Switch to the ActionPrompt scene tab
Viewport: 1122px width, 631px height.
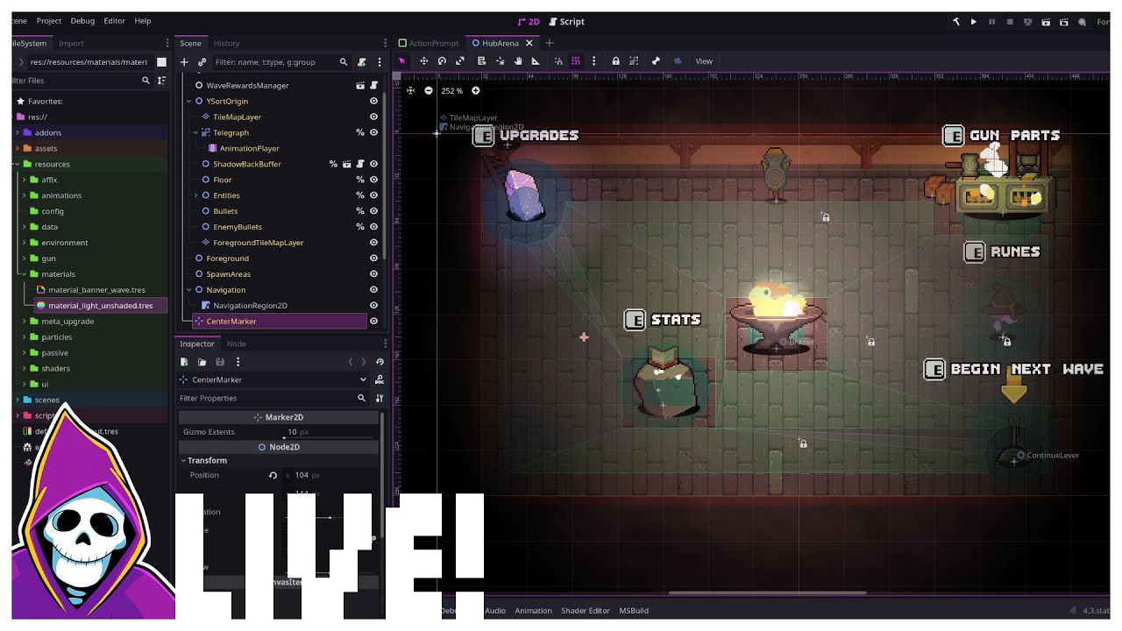(x=428, y=43)
